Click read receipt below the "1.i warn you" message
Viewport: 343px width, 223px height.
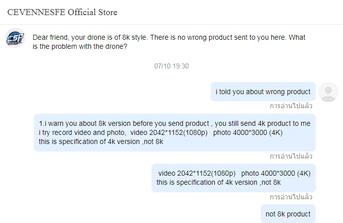click(x=290, y=156)
